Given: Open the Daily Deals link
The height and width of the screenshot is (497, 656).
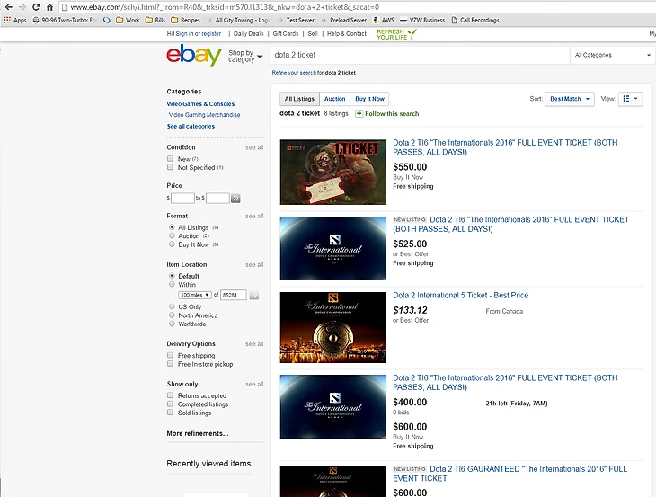Looking at the screenshot, I should pos(249,33).
